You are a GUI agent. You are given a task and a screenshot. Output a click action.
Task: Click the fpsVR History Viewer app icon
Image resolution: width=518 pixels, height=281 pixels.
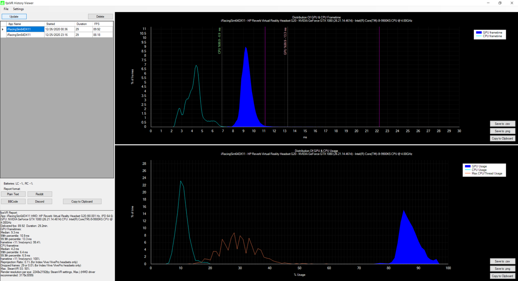pyautogui.click(x=2, y=3)
